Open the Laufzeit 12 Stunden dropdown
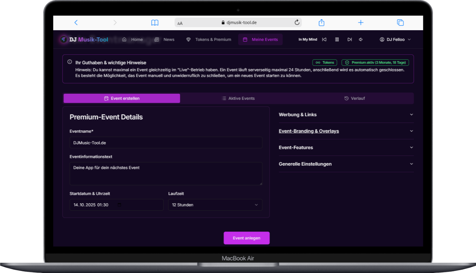Screen dimensions: 476x273 click(x=215, y=205)
